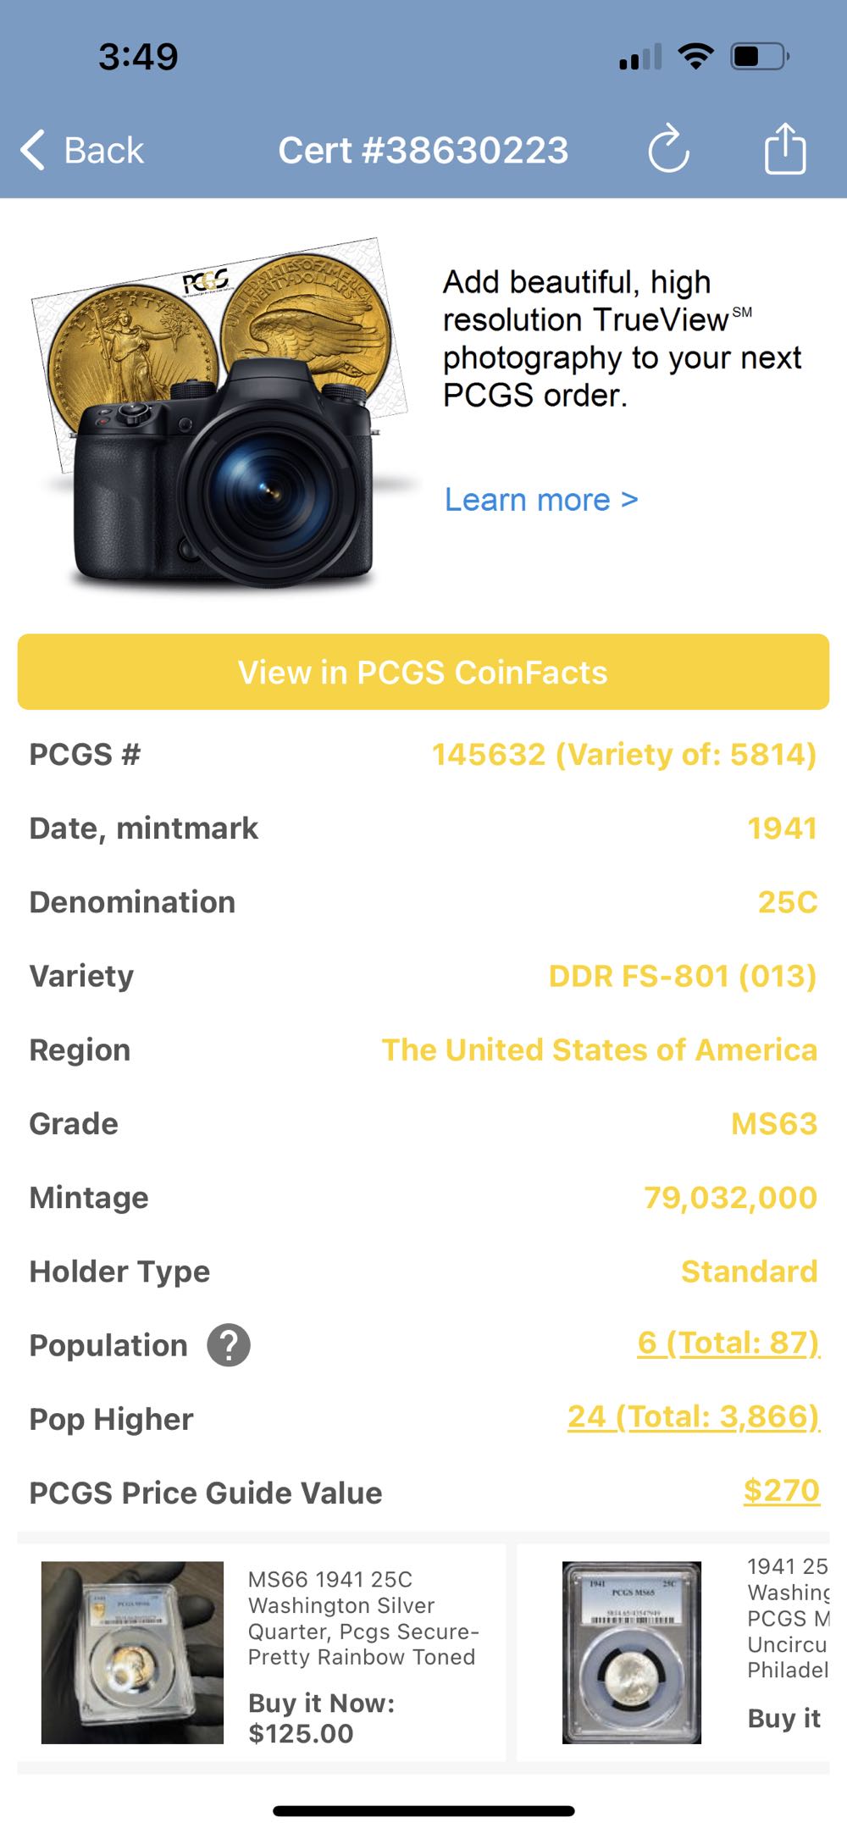Tap the Wi-Fi status icon
Image resolution: width=847 pixels, height=1834 pixels.
[695, 57]
